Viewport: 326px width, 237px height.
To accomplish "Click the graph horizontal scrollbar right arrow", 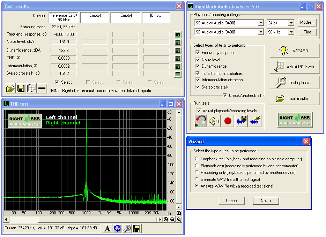I will tap(160, 219).
